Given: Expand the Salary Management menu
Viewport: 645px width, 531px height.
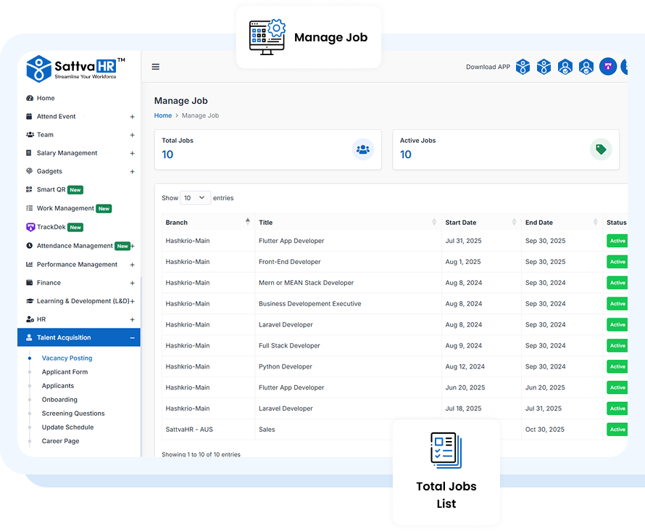Looking at the screenshot, I should [x=132, y=153].
